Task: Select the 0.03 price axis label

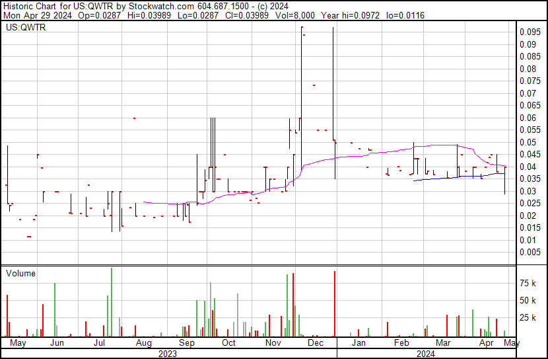Action: [528, 191]
